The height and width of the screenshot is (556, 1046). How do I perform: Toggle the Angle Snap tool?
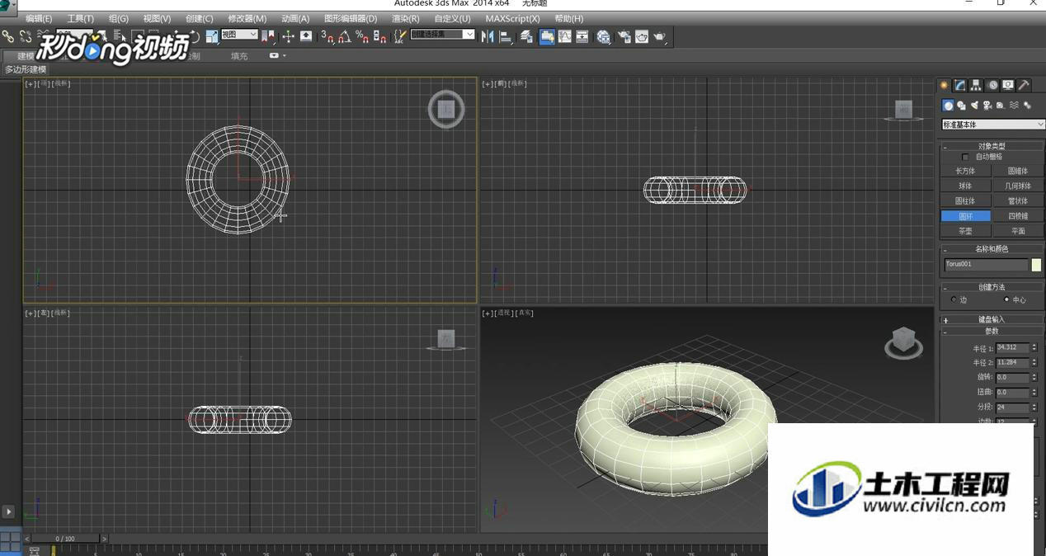click(344, 36)
